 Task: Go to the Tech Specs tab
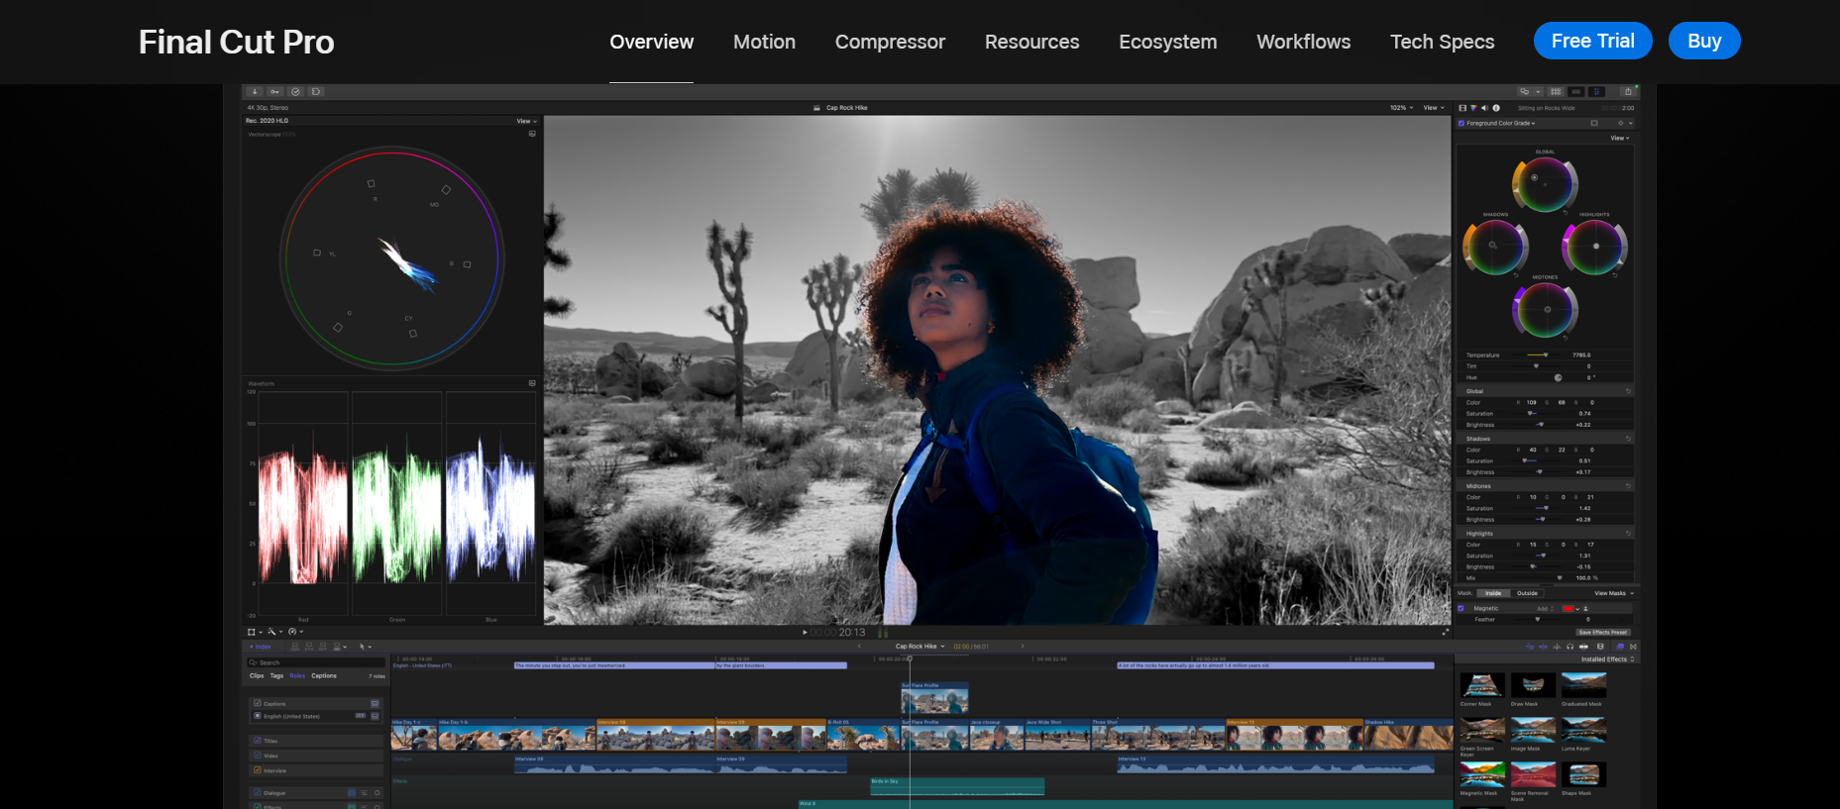[x=1442, y=42]
